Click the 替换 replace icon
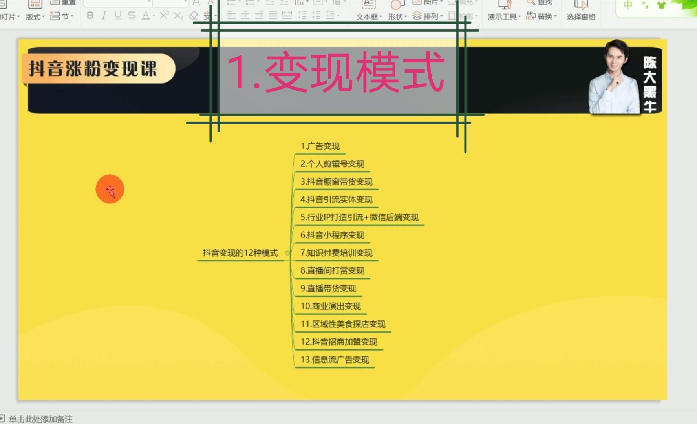Viewport: 697px width, 424px height. click(x=531, y=16)
